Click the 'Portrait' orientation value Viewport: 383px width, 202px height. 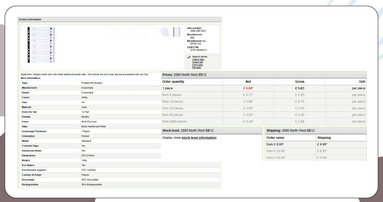[85, 136]
